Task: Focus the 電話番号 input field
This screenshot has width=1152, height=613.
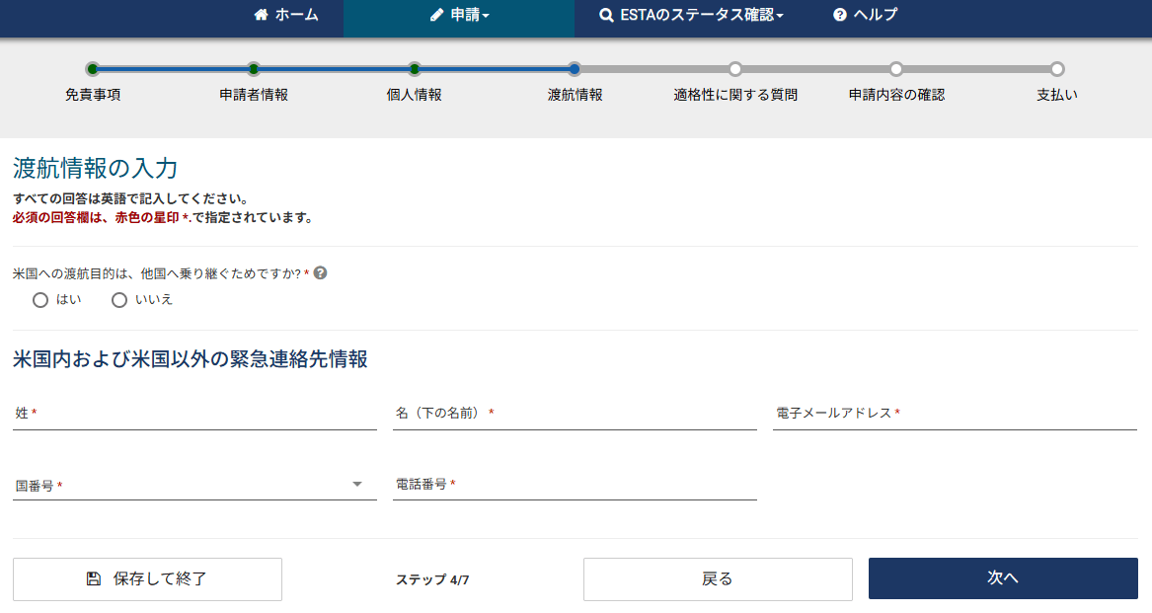Action: click(x=575, y=485)
